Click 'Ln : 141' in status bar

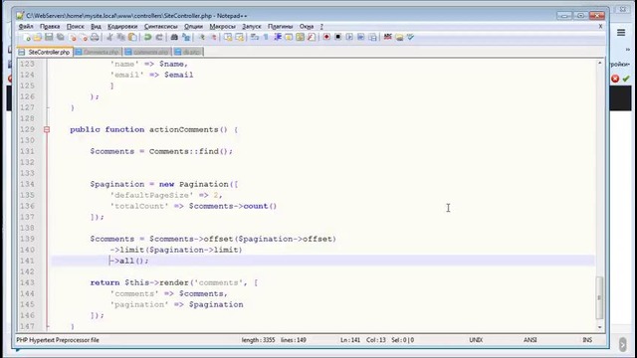point(350,340)
